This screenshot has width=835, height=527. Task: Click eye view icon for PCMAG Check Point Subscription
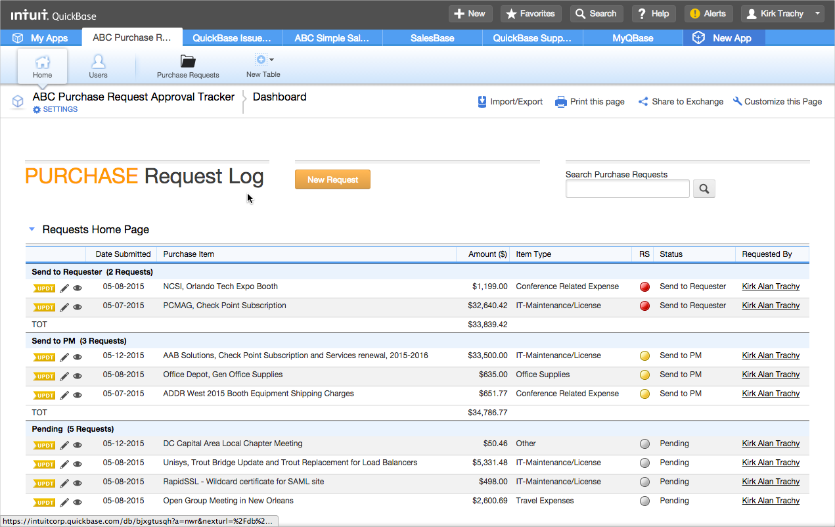click(78, 307)
